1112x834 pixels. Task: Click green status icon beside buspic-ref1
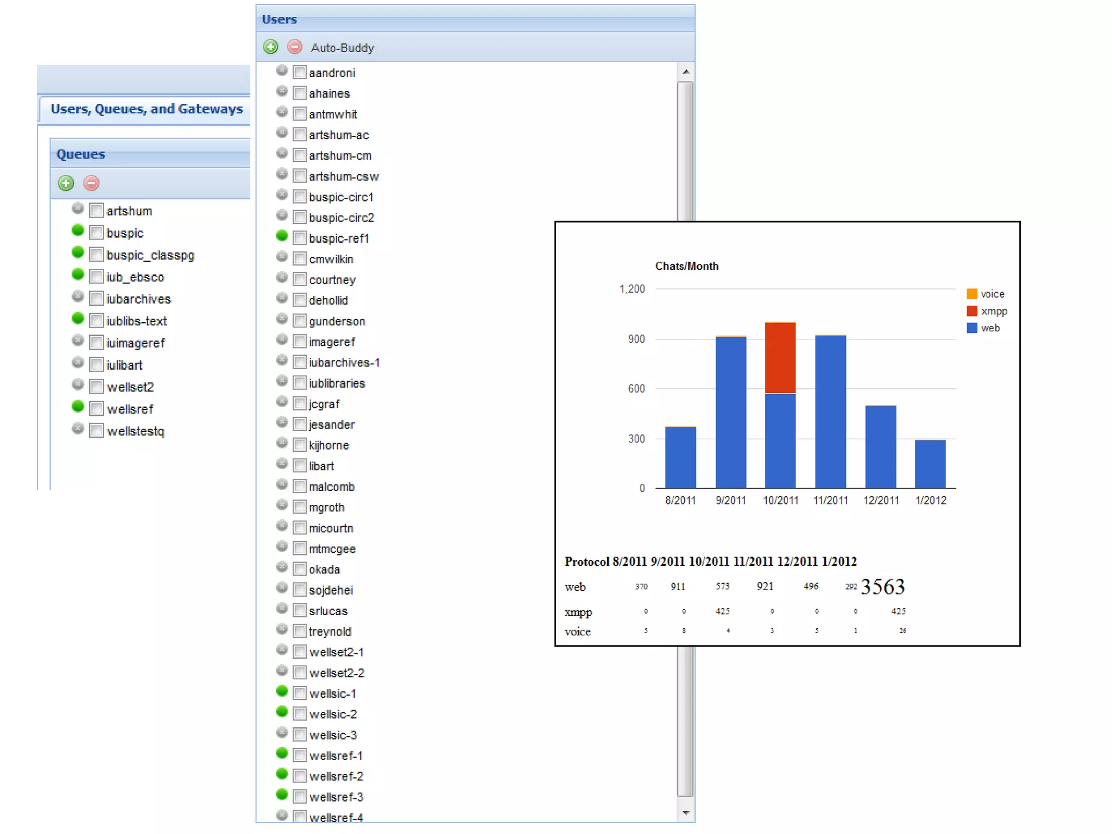[282, 236]
